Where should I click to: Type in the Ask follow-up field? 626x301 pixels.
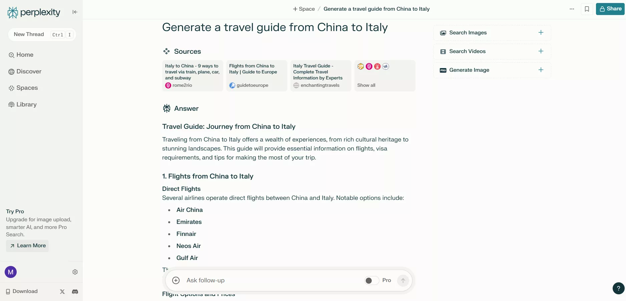click(267, 280)
